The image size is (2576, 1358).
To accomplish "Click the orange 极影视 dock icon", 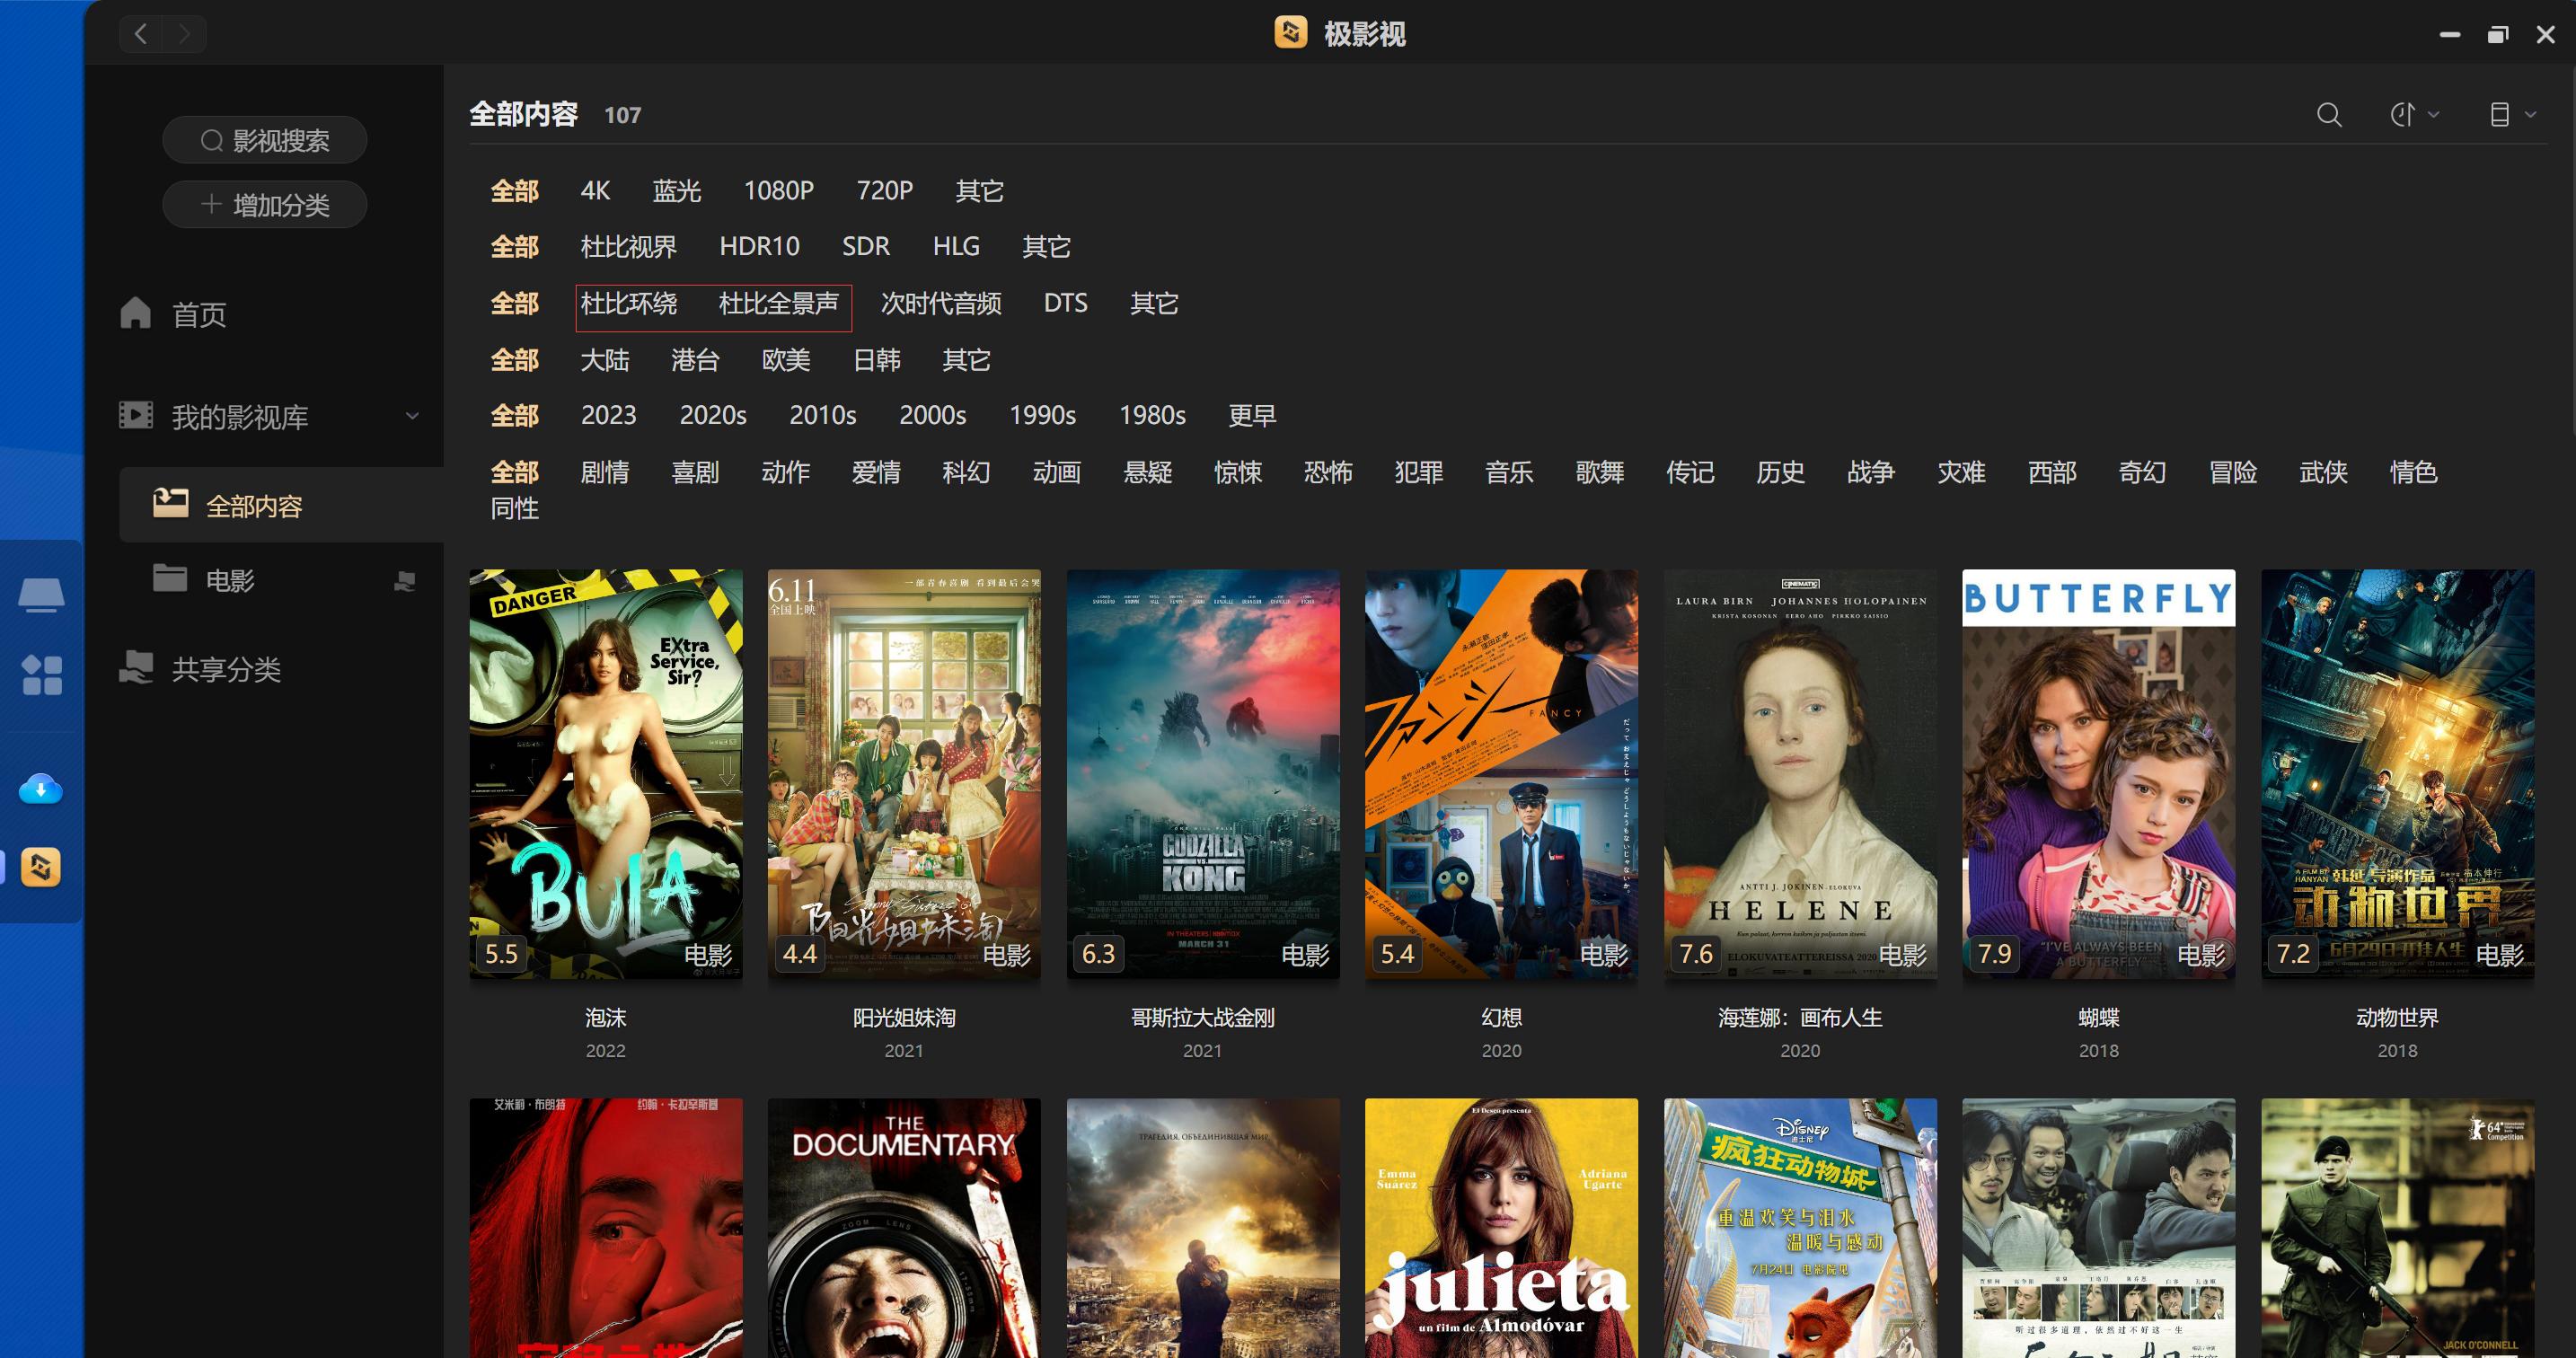I will (x=41, y=867).
